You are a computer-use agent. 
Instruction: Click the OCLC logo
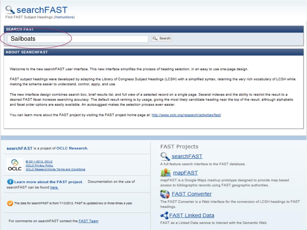pos(15,165)
